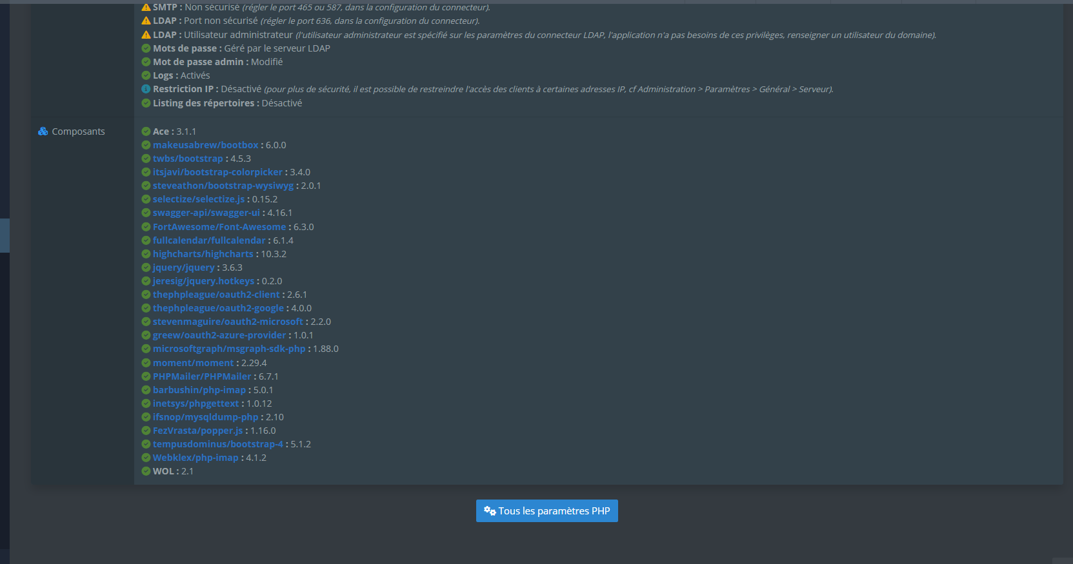Follow the itsjavi/bootstrap-colorpicker link

pyautogui.click(x=217, y=172)
